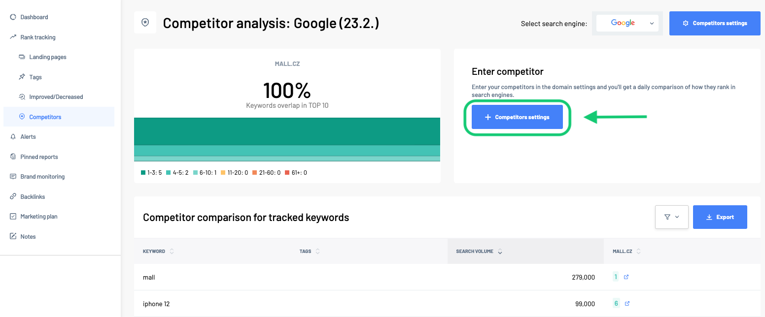The height and width of the screenshot is (317, 765).
Task: Sort by Search Volume column
Action: [500, 252]
